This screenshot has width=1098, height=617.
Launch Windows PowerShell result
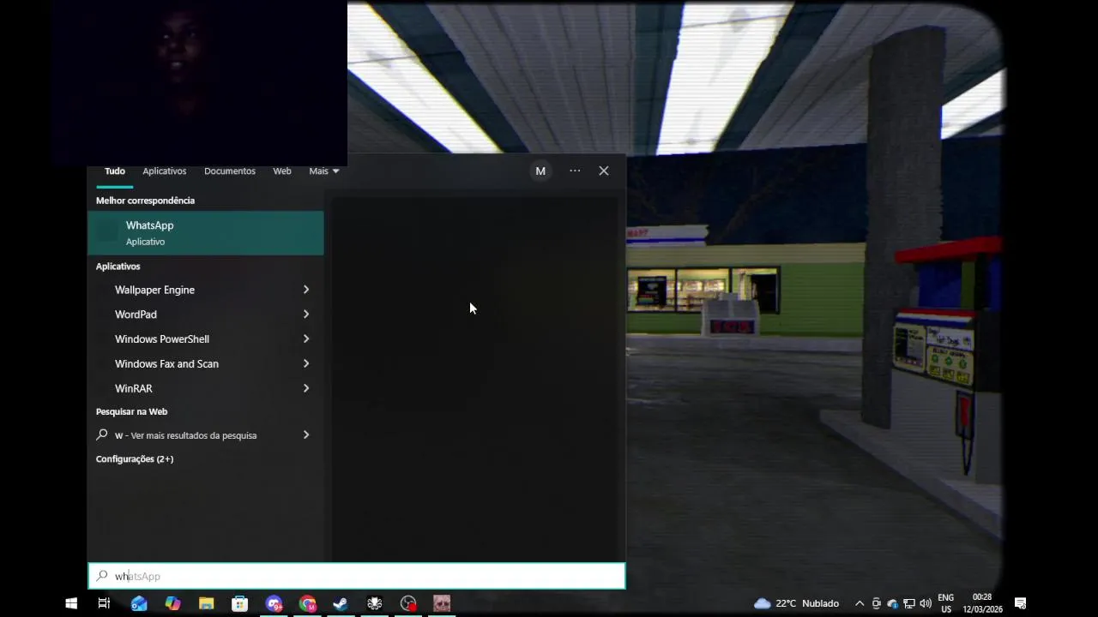point(162,339)
